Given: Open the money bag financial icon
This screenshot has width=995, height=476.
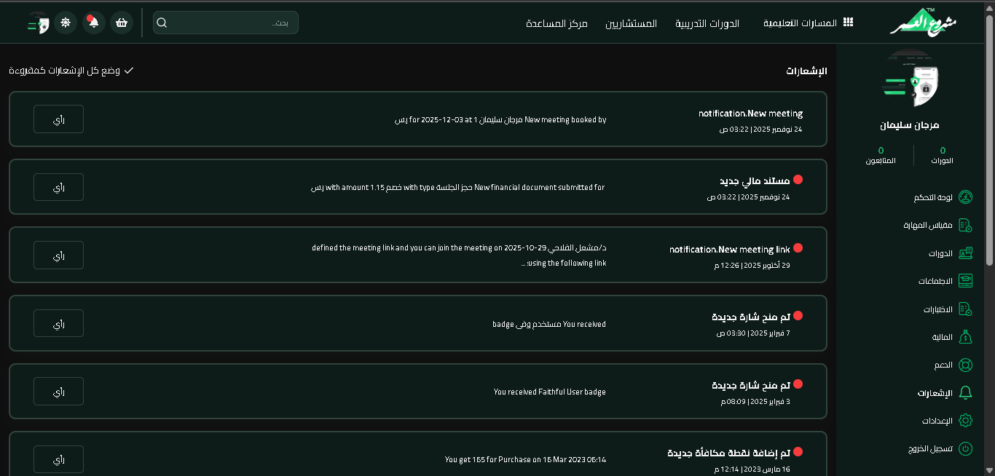Looking at the screenshot, I should (965, 337).
